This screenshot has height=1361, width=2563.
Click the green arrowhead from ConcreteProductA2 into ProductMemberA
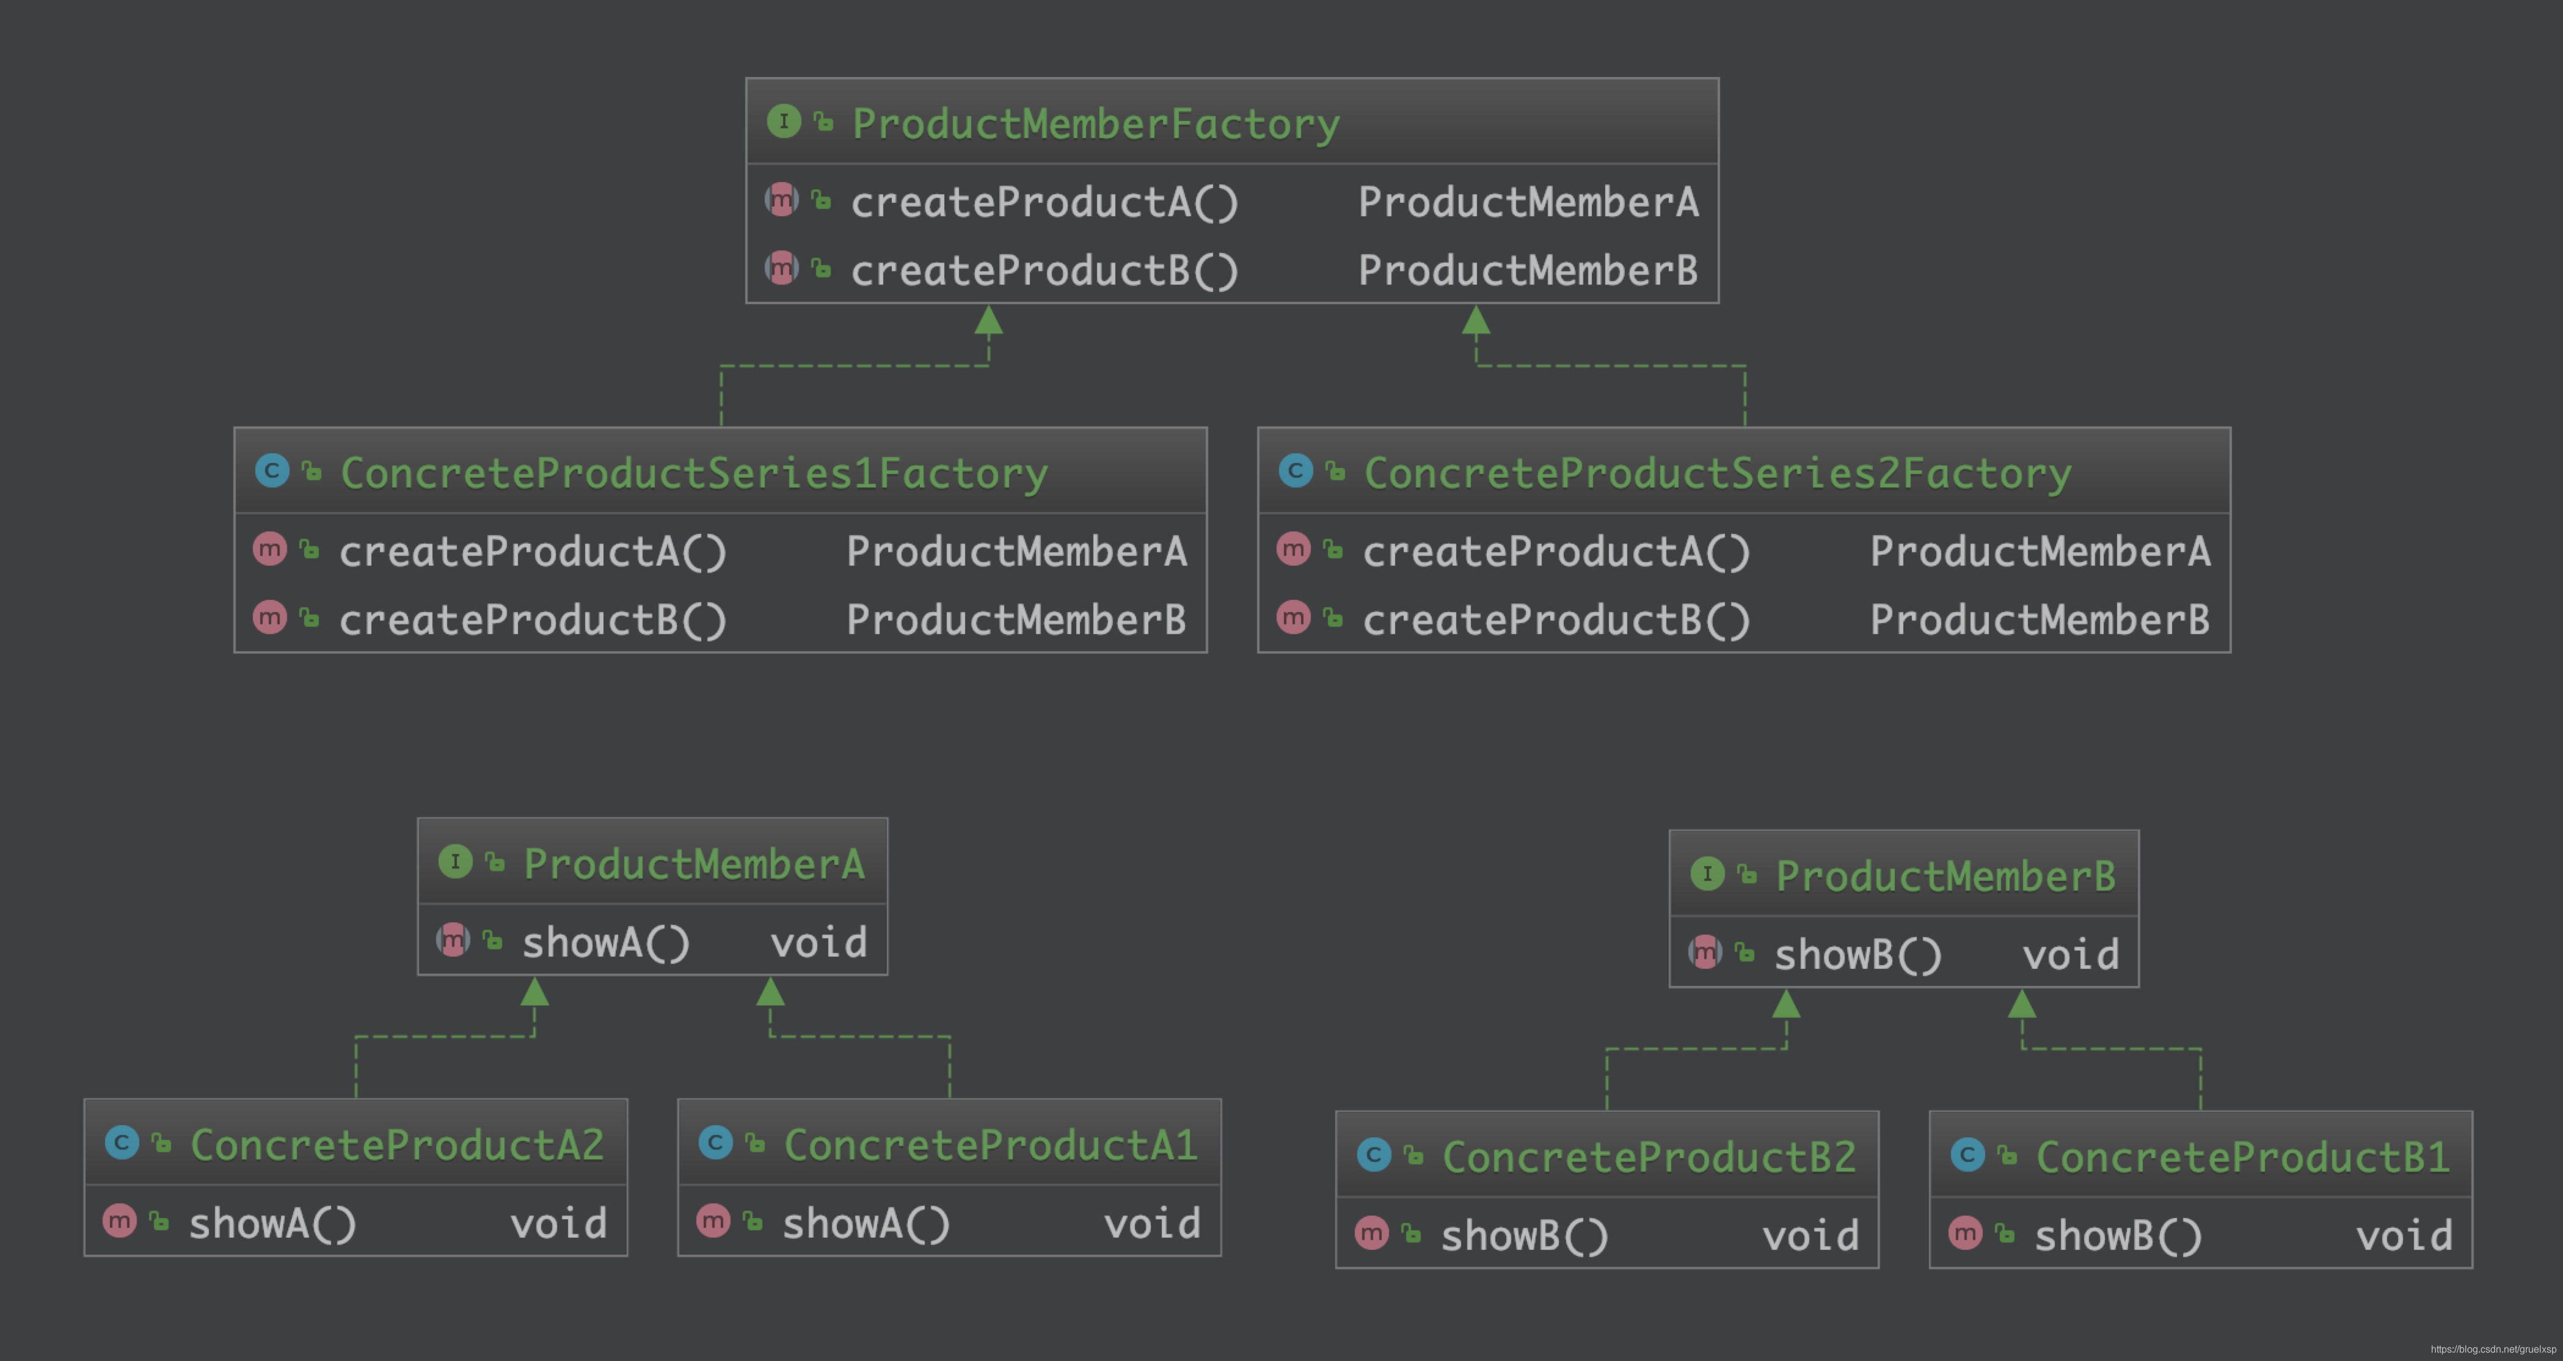pos(535,991)
